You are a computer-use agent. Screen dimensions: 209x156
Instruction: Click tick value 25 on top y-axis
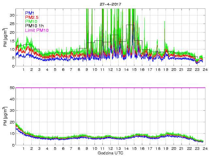[12, 24]
